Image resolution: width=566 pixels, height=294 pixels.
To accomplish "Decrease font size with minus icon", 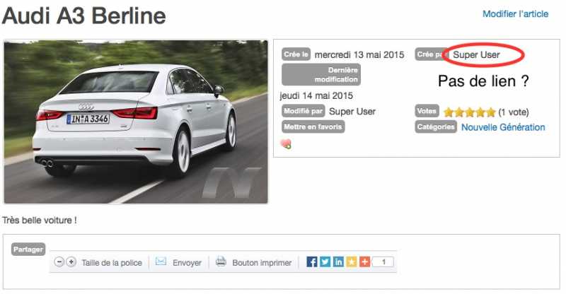I will pos(59,262).
